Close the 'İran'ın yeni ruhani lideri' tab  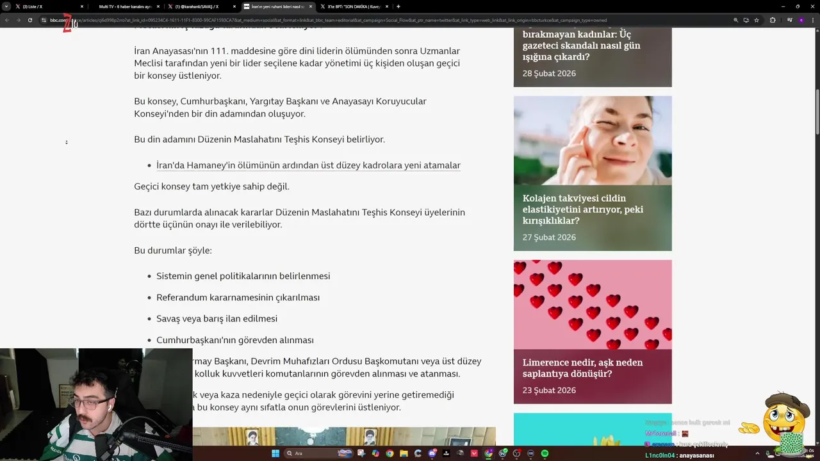(311, 6)
